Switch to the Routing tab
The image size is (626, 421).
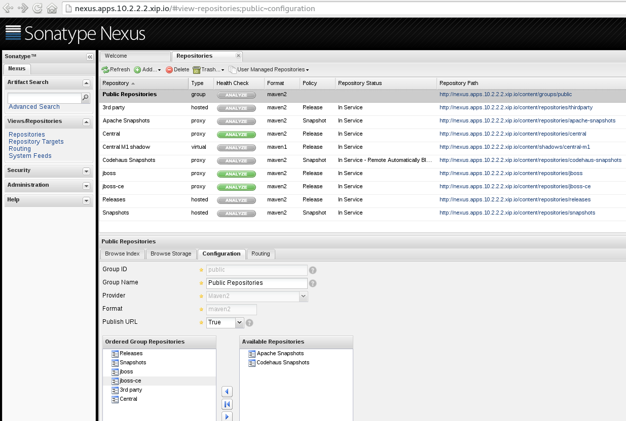[x=261, y=254]
